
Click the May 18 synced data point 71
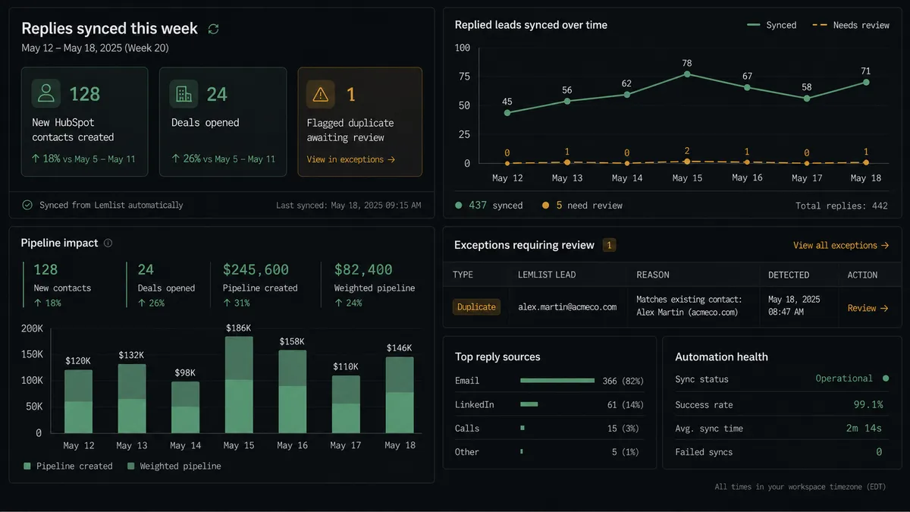(866, 82)
